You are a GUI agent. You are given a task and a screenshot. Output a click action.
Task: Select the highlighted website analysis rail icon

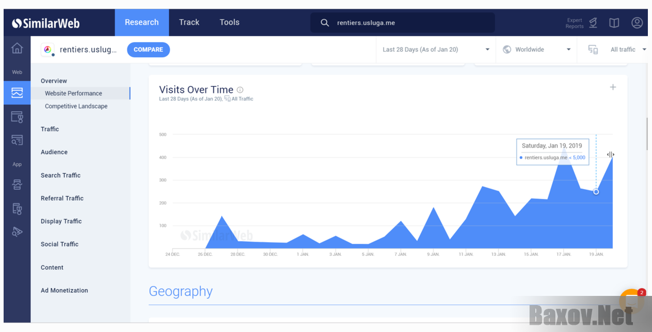click(17, 93)
